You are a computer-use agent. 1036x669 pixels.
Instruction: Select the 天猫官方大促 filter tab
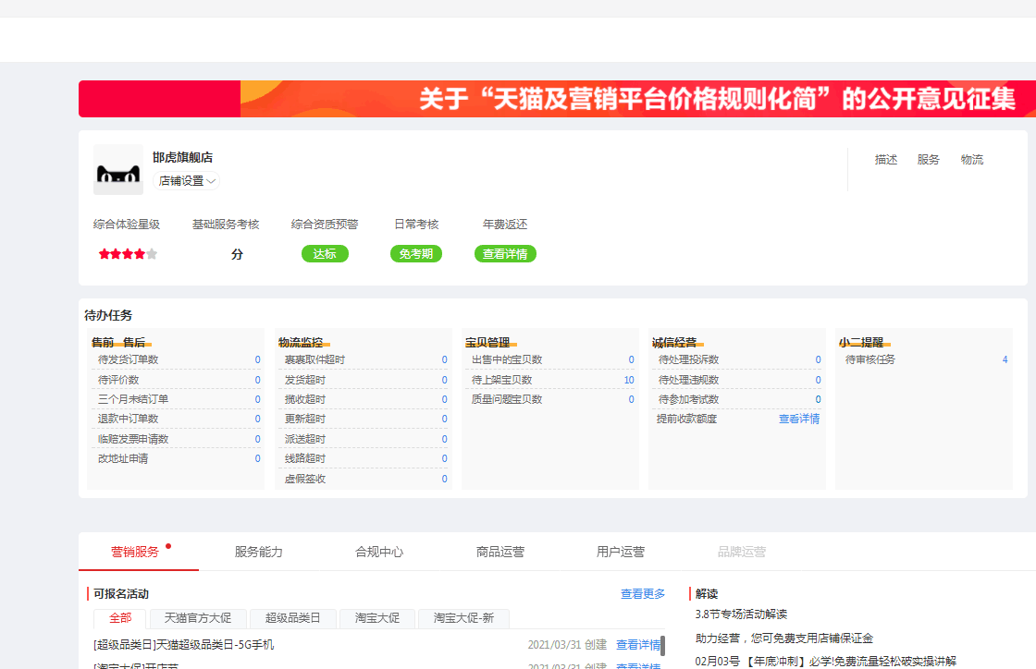coord(198,618)
